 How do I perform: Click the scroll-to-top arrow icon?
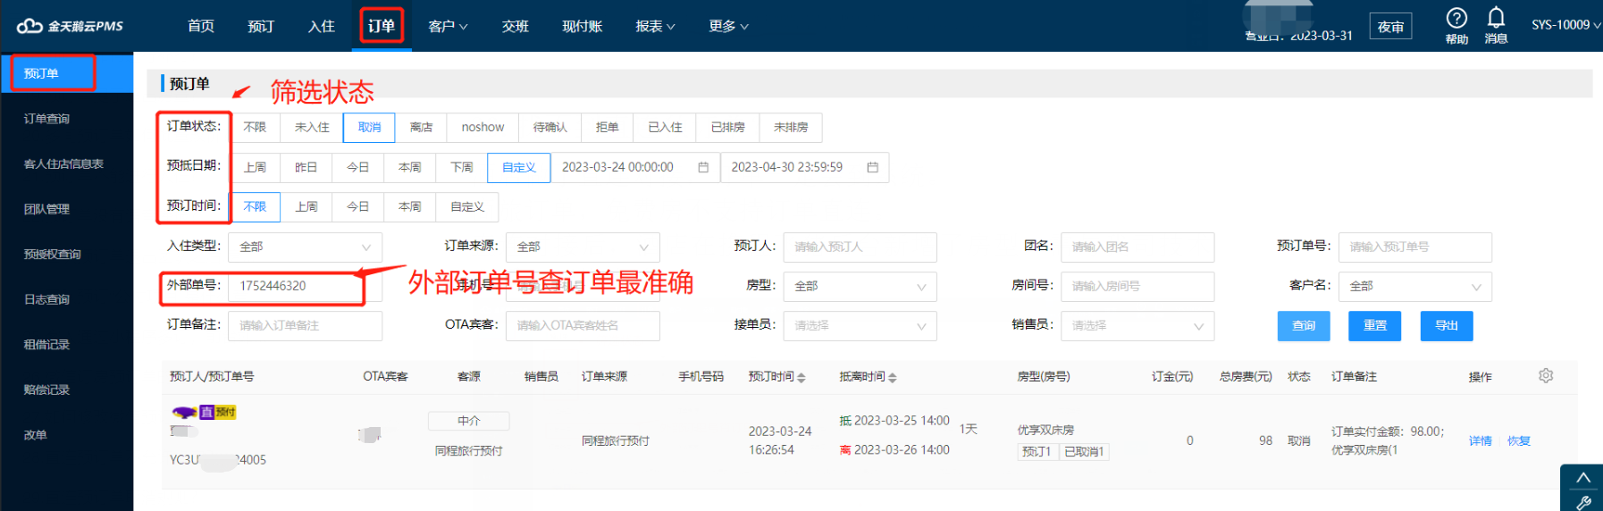[x=1582, y=478]
